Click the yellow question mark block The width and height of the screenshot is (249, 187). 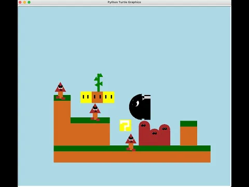[126, 125]
